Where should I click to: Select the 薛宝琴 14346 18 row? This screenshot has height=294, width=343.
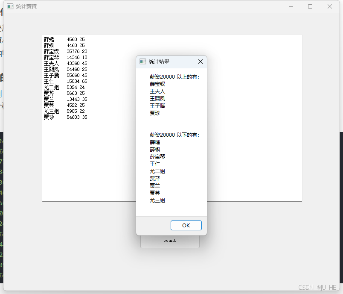(65, 57)
